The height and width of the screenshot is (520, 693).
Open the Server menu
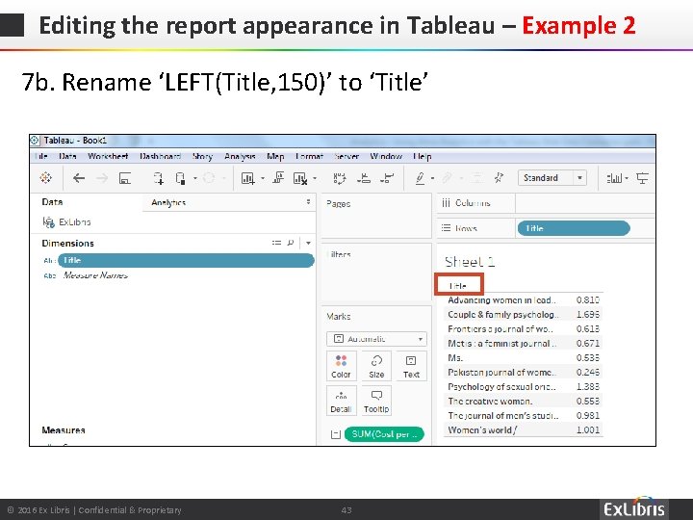pyautogui.click(x=346, y=156)
